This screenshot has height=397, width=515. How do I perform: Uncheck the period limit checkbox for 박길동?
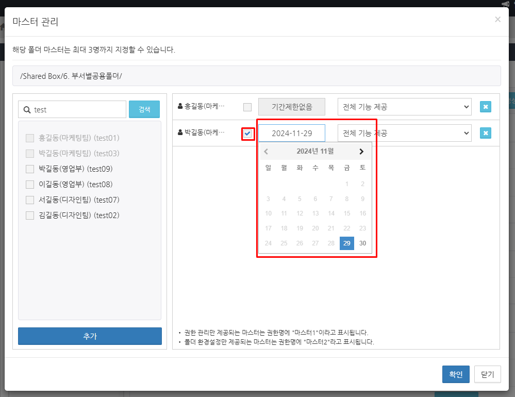pyautogui.click(x=248, y=134)
